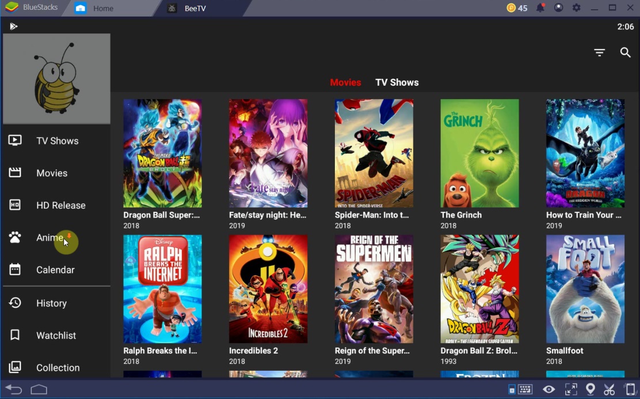
Task: Click the Anime paw icon in sidebar
Action: 14,237
